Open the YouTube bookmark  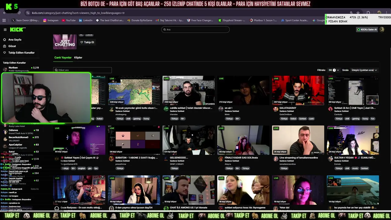69,20
